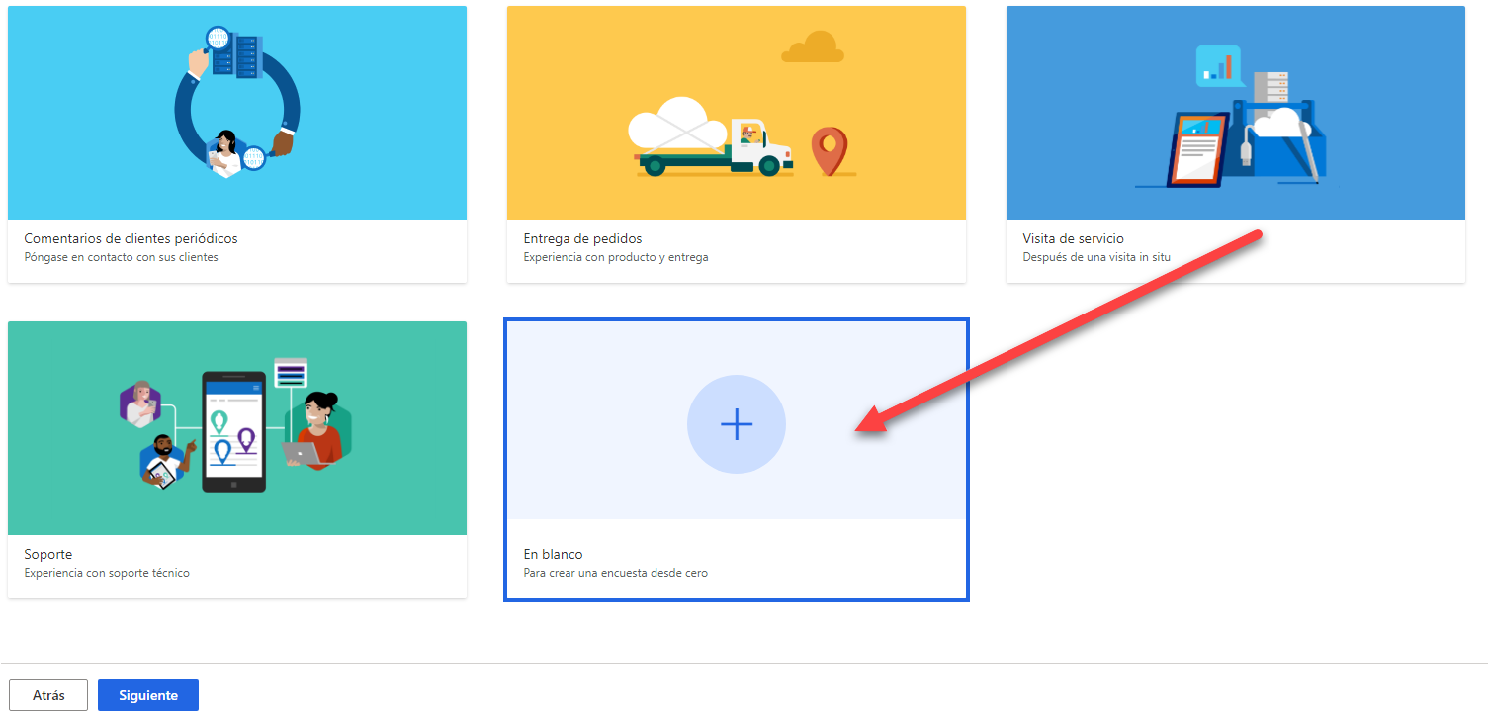Click "Póngase en contacto con sus clientes" text
Screen dimensions: 1488x717
coord(121,257)
